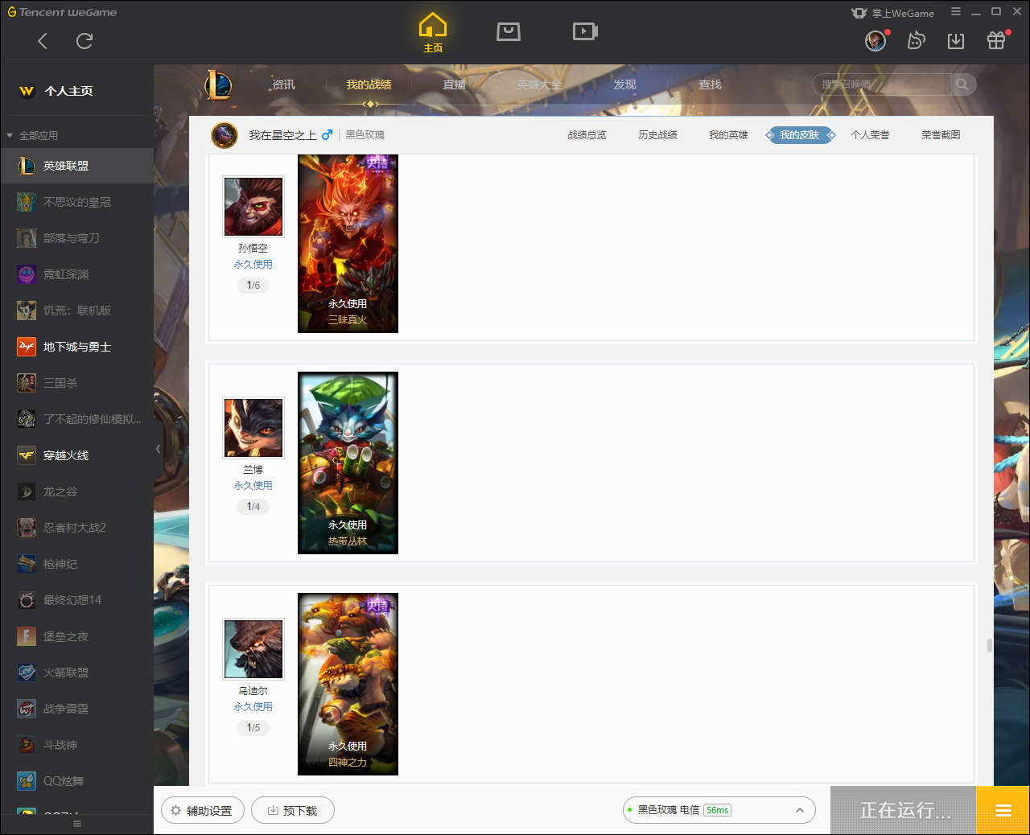Select 斗战神 in the game list
Viewport: 1030px width, 835px height.
point(76,745)
